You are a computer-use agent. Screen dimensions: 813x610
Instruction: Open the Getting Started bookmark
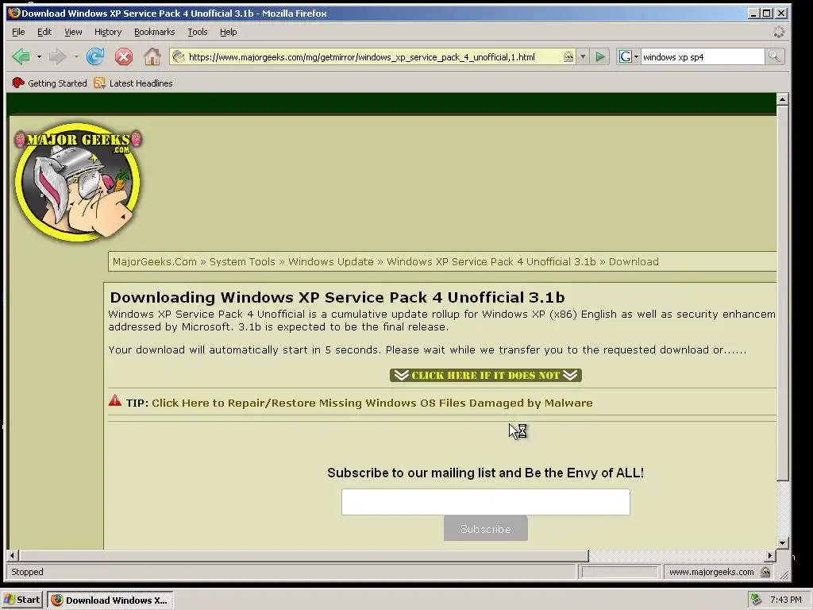coord(49,83)
